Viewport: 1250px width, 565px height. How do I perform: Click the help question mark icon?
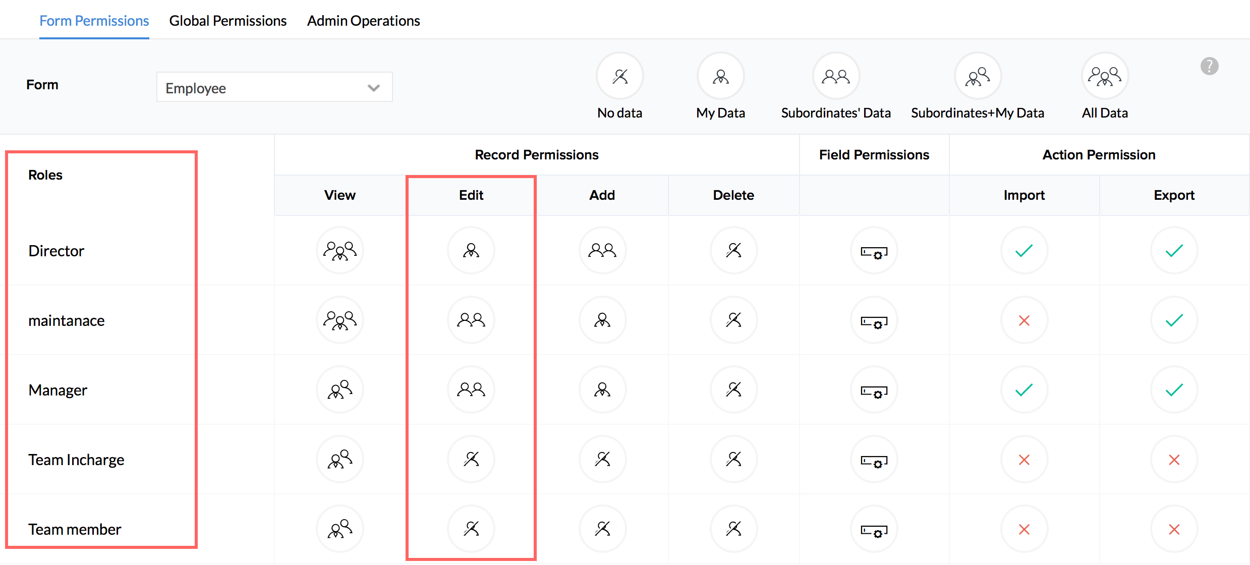click(1209, 66)
